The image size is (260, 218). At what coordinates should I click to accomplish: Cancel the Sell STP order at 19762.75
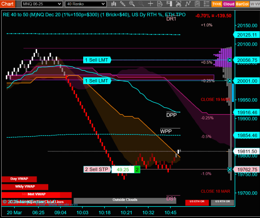(230, 169)
